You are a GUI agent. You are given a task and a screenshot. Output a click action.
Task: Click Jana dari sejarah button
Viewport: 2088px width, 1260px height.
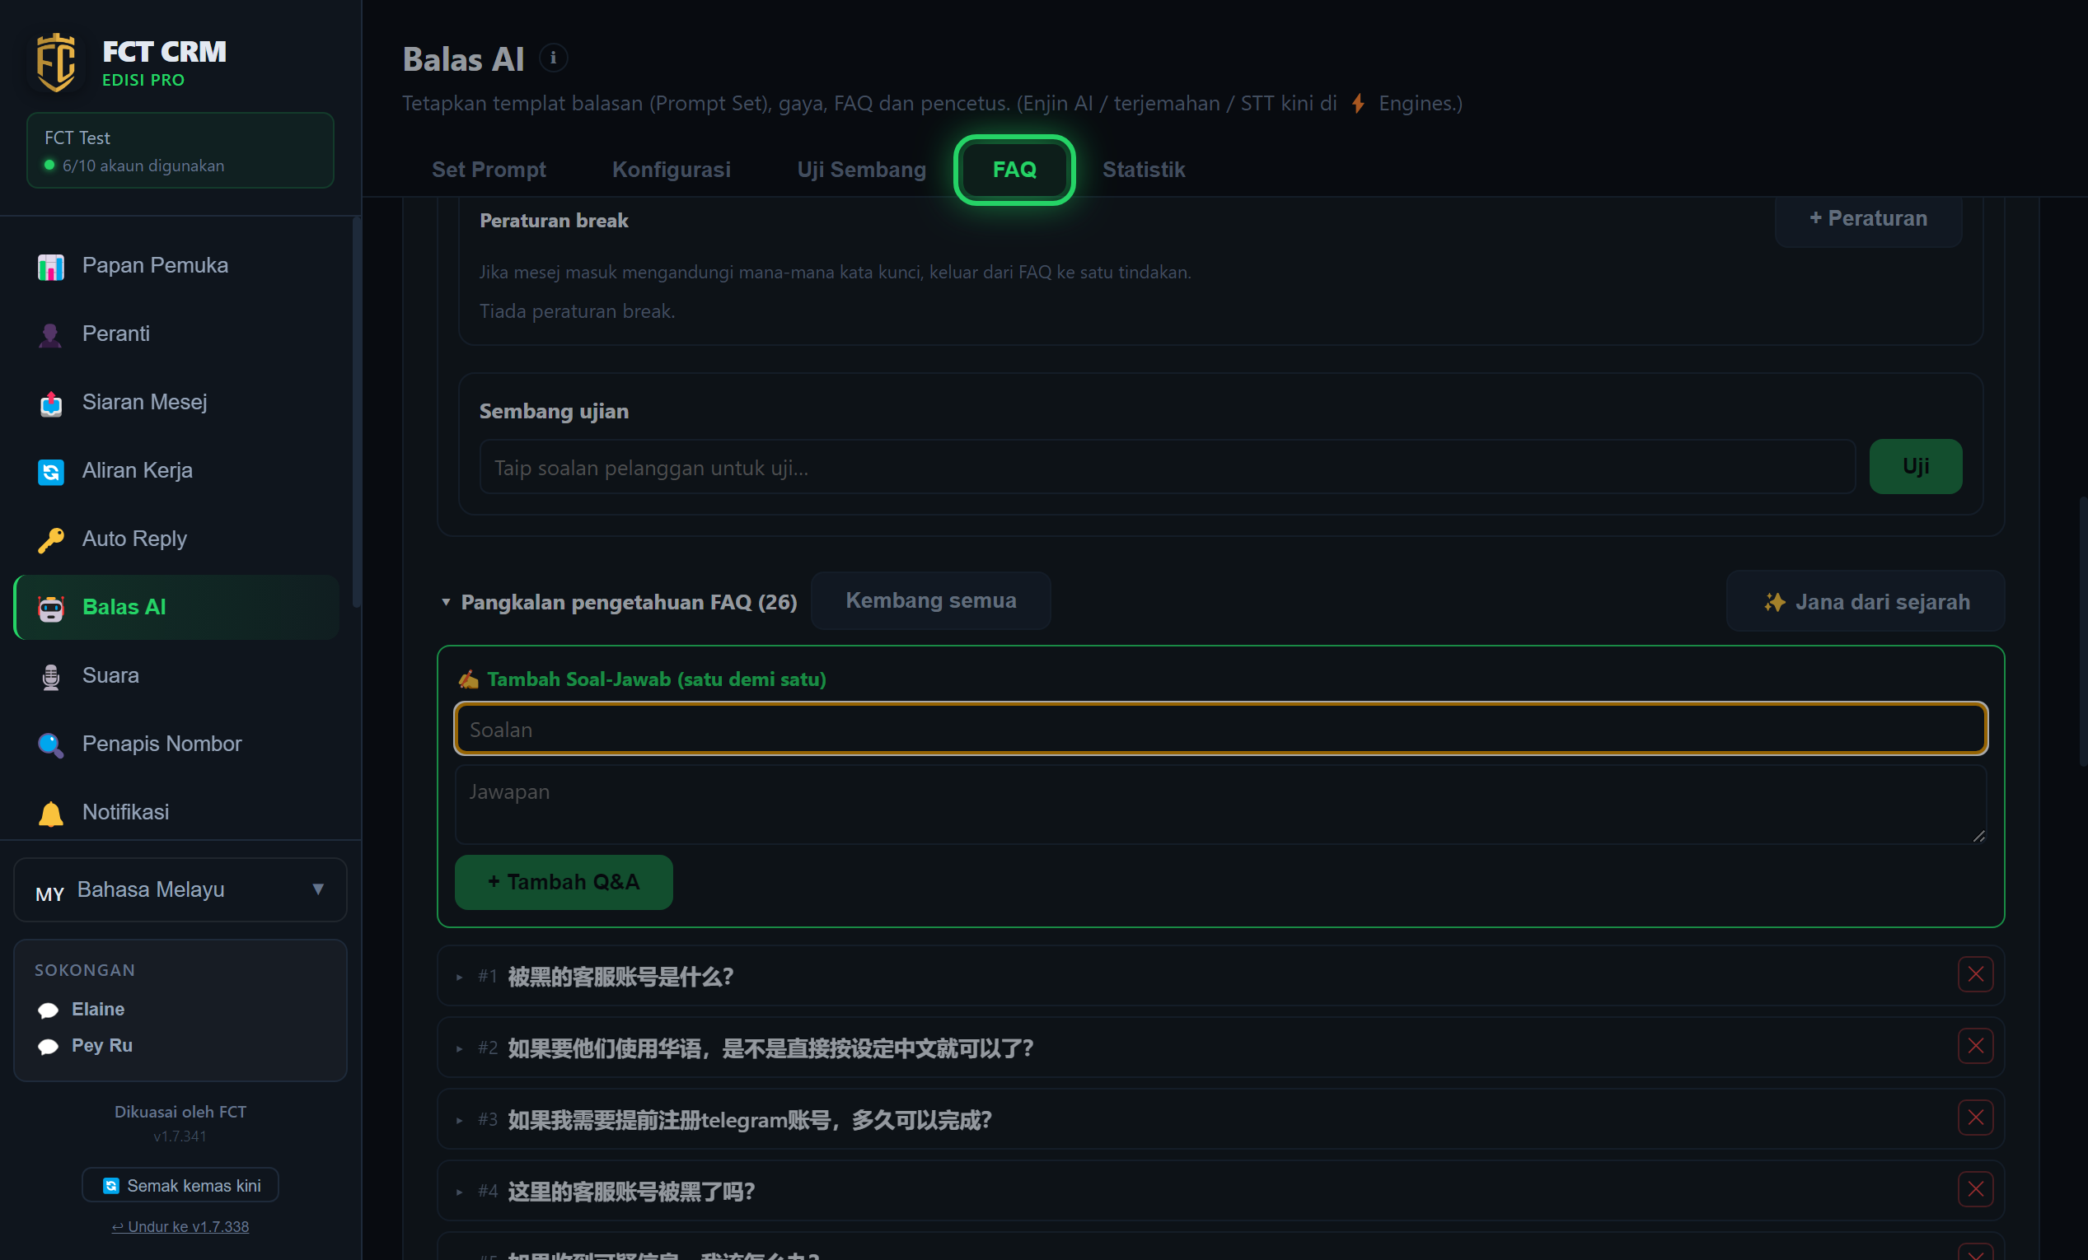1866,602
